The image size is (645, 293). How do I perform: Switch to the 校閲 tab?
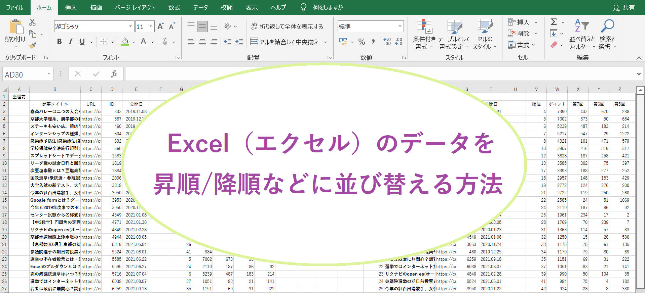coord(227,7)
